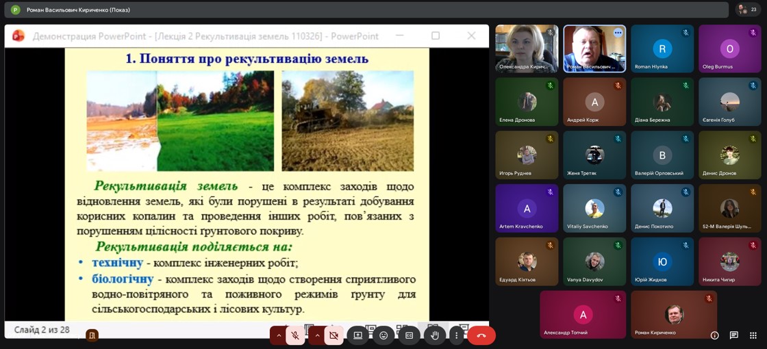This screenshot has height=349, width=767.
Task: Click muted mic icon on Oleg Burmus tile
Action: point(753,33)
